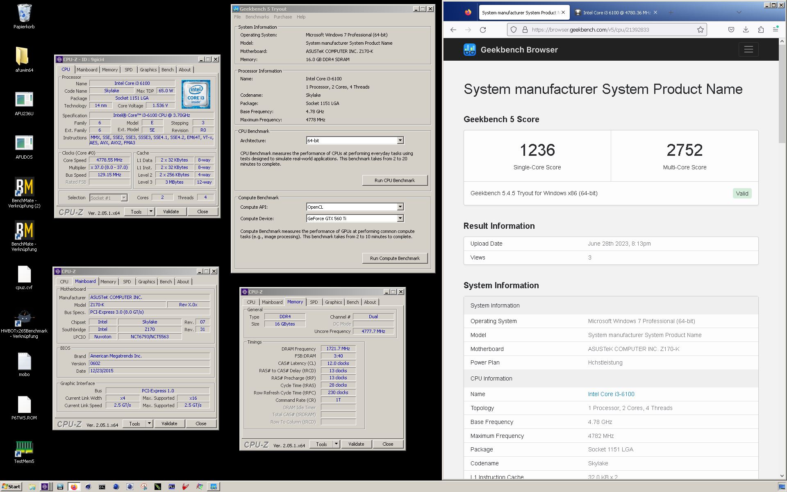Select the P6TWS.ROM file icon
Viewport: 787px width, 492px height.
pos(24,408)
